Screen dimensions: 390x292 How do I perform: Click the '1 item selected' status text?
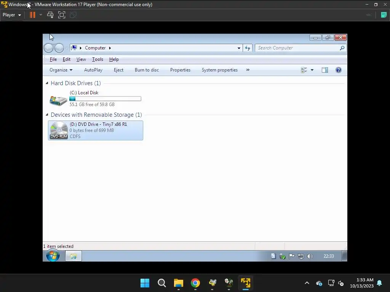point(59,246)
